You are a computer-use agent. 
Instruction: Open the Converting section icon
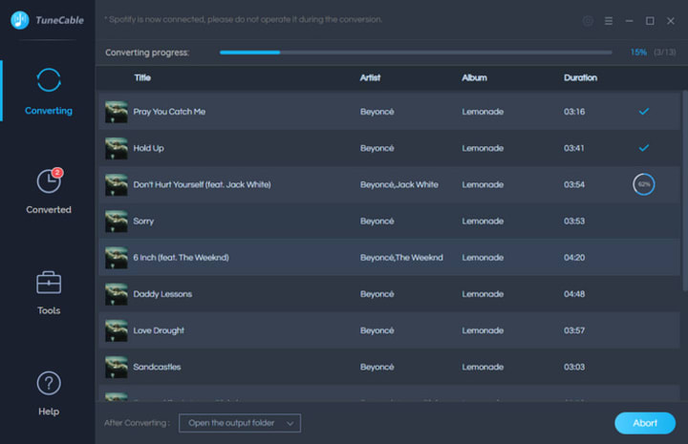click(x=49, y=80)
